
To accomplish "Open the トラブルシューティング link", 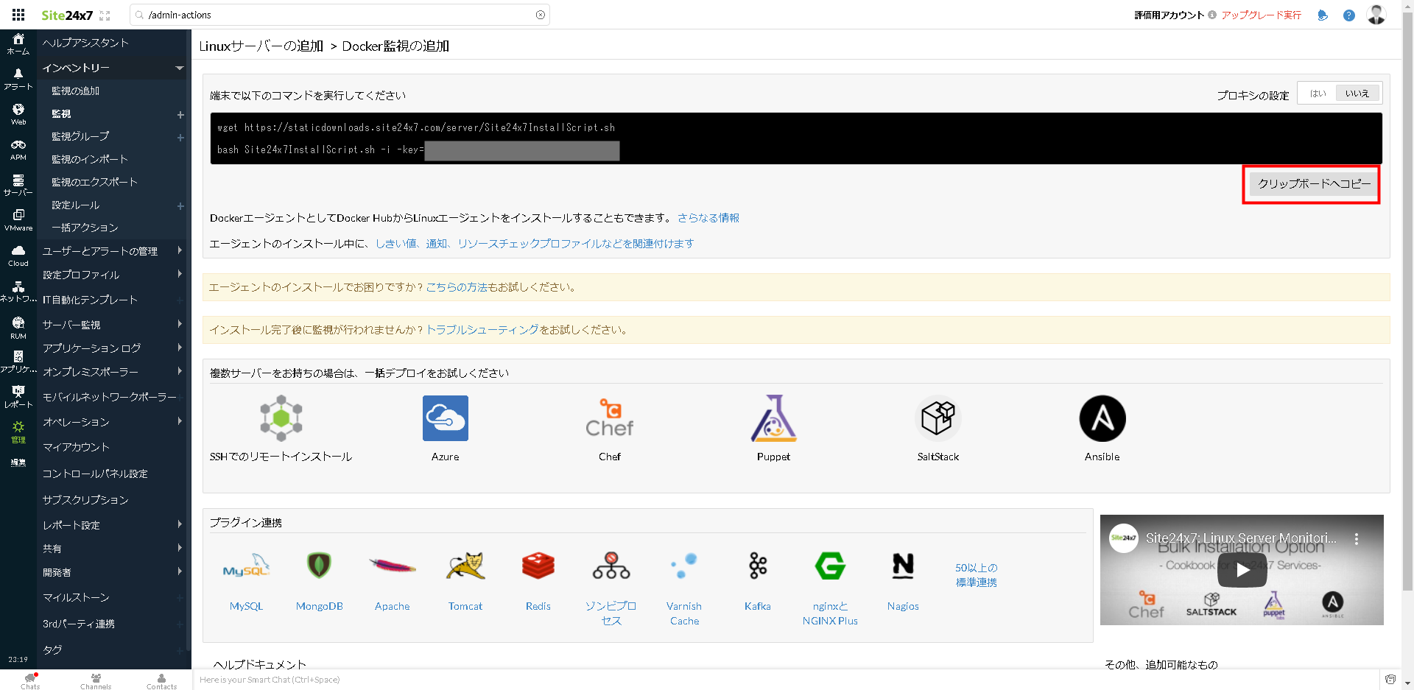I will 482,330.
